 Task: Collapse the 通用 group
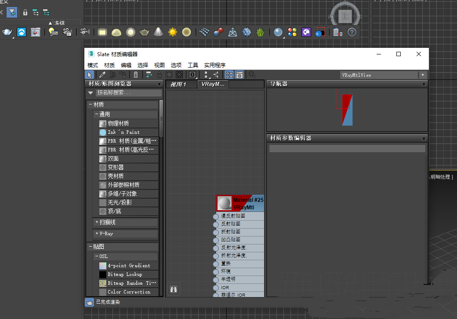tap(97, 114)
